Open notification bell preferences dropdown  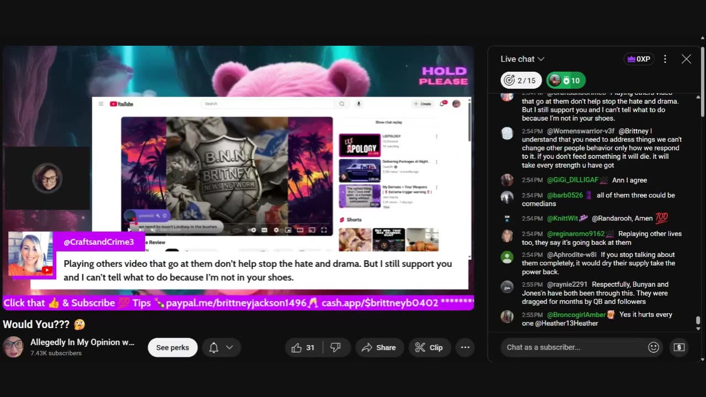(x=222, y=347)
